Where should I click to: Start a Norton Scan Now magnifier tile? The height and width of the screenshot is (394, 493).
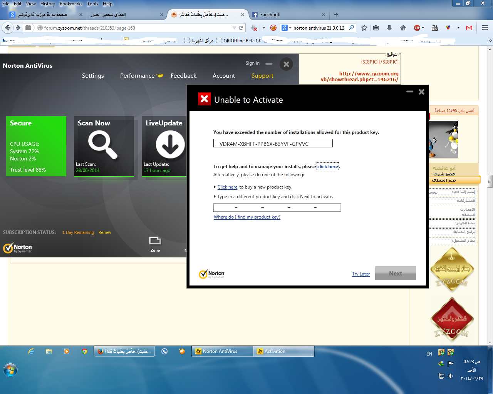[104, 147]
